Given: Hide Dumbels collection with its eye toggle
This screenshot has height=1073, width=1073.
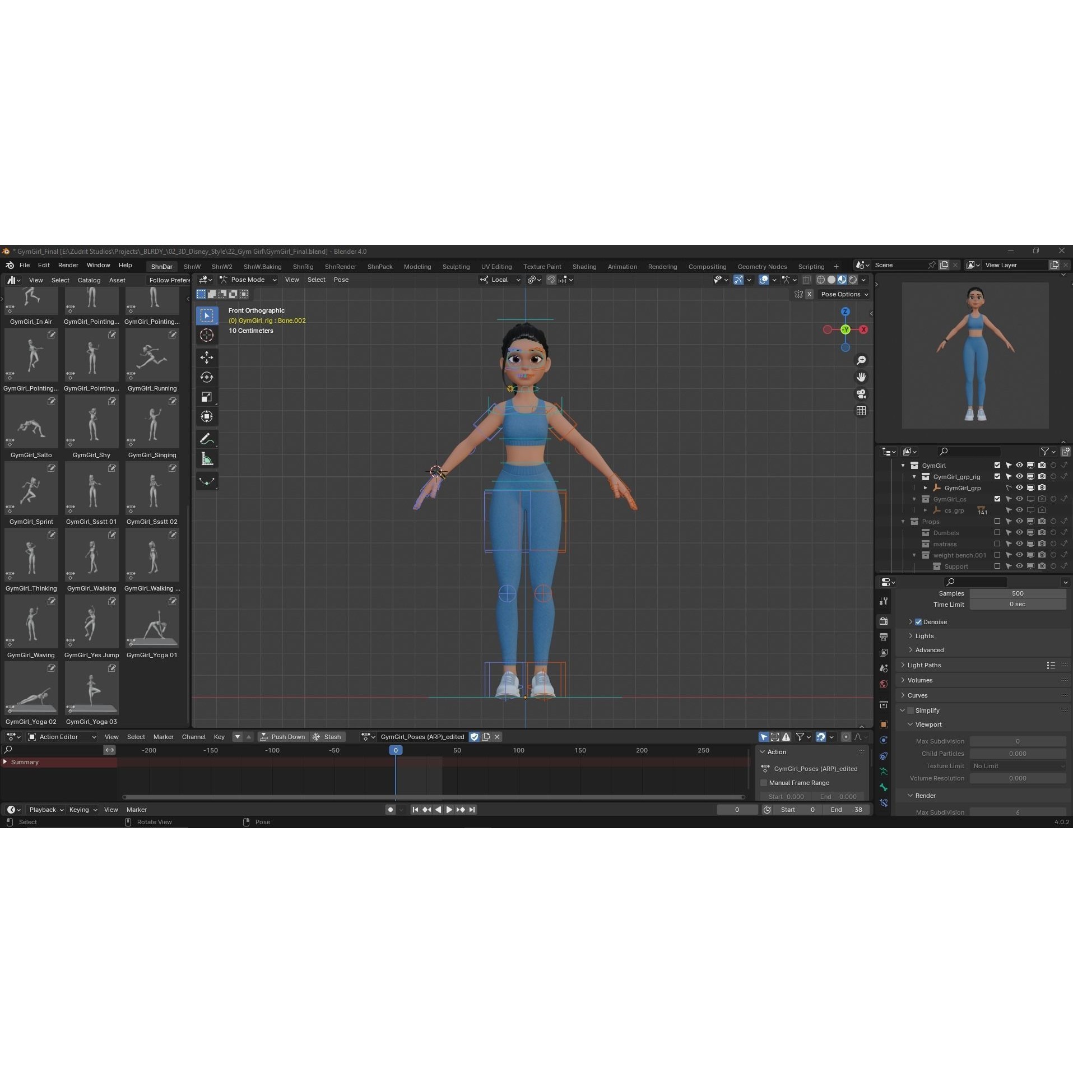Looking at the screenshot, I should click(1018, 532).
